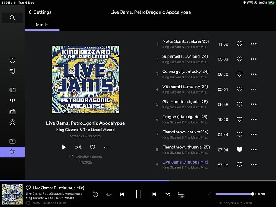Open the local library icon in sidebar
Screen dimensions: 276x207
(12, 90)
